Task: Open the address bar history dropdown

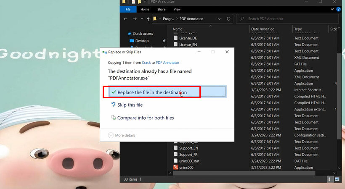Action: 219,19
